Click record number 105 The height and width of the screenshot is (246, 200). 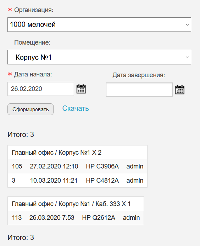point(17,166)
